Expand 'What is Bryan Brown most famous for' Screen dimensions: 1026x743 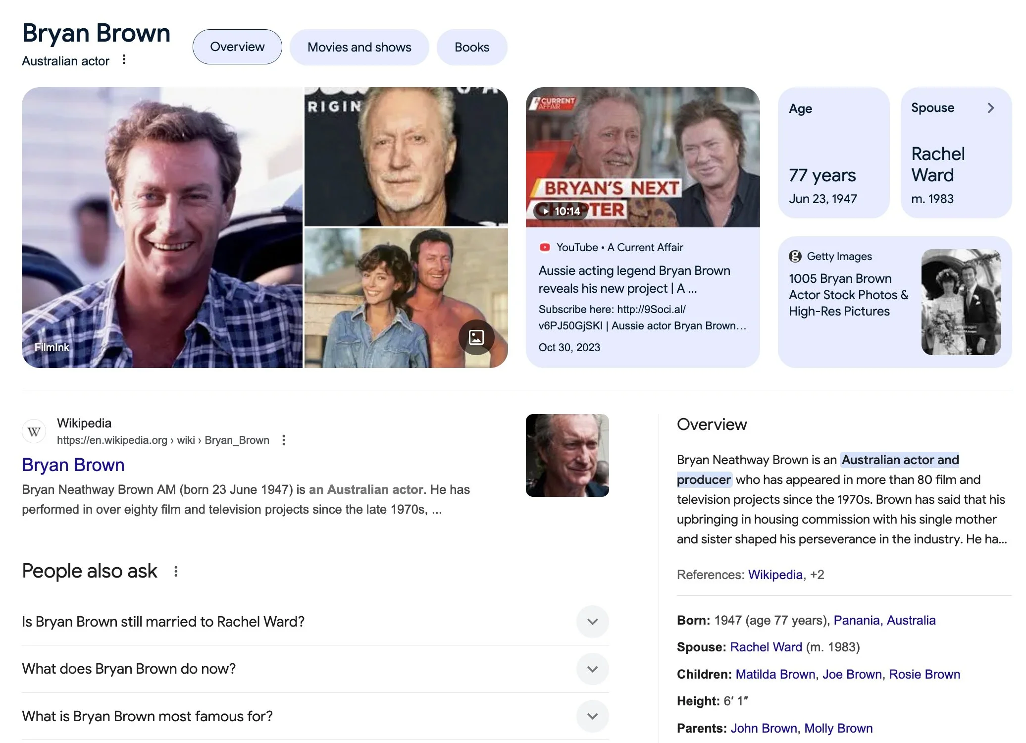[592, 716]
